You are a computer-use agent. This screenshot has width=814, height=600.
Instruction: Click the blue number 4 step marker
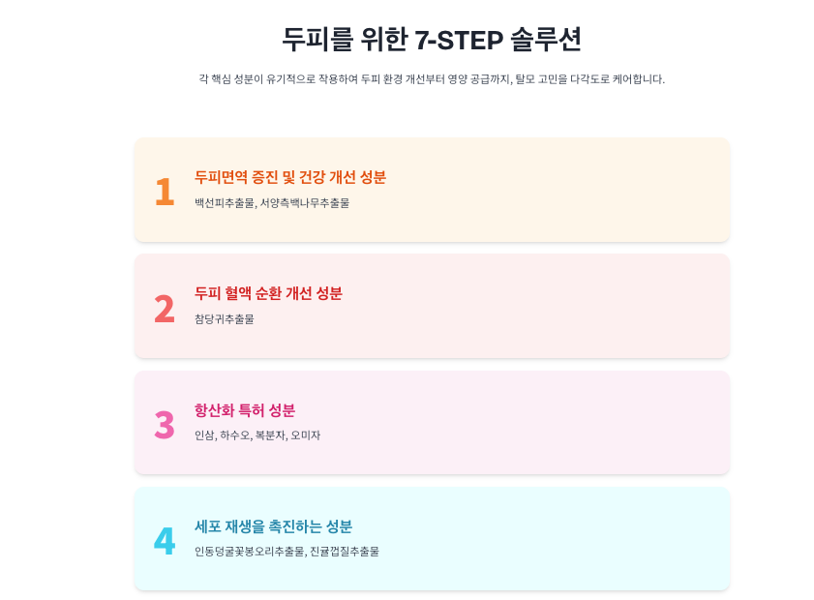pos(165,541)
